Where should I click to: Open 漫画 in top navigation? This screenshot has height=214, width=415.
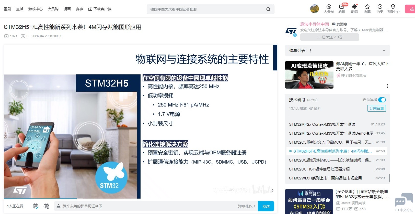click(x=67, y=9)
